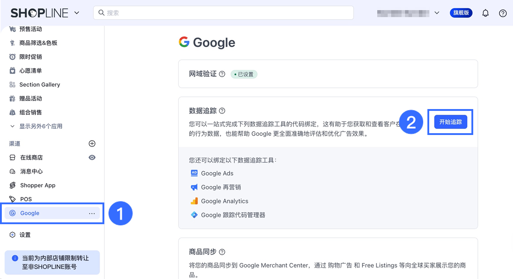Add a new channel with plus icon
The height and width of the screenshot is (279, 513).
pos(92,143)
